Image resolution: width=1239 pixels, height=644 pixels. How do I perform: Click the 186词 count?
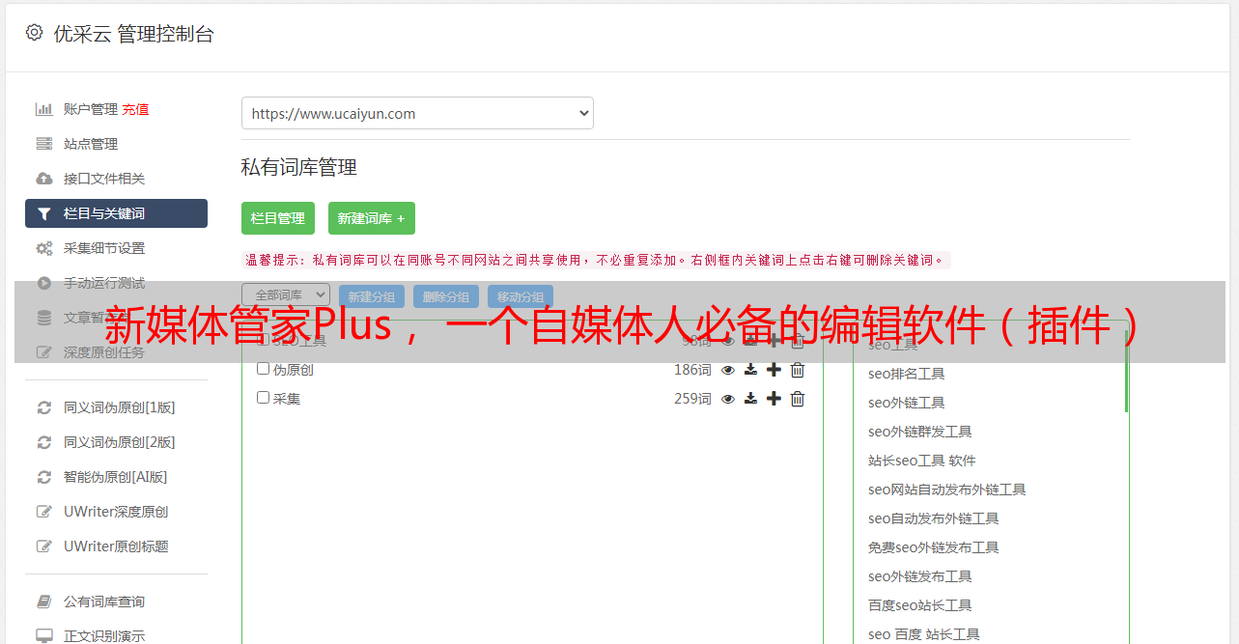(692, 370)
